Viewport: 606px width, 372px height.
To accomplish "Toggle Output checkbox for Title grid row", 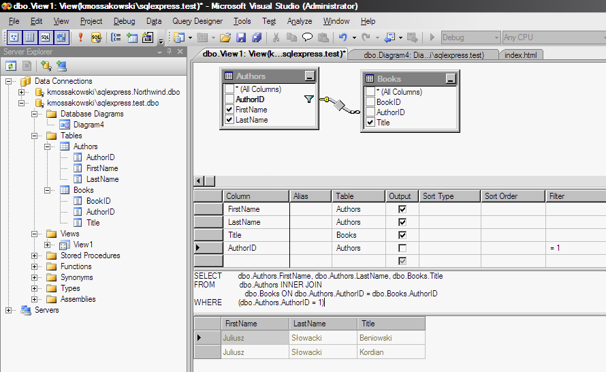I will [402, 235].
